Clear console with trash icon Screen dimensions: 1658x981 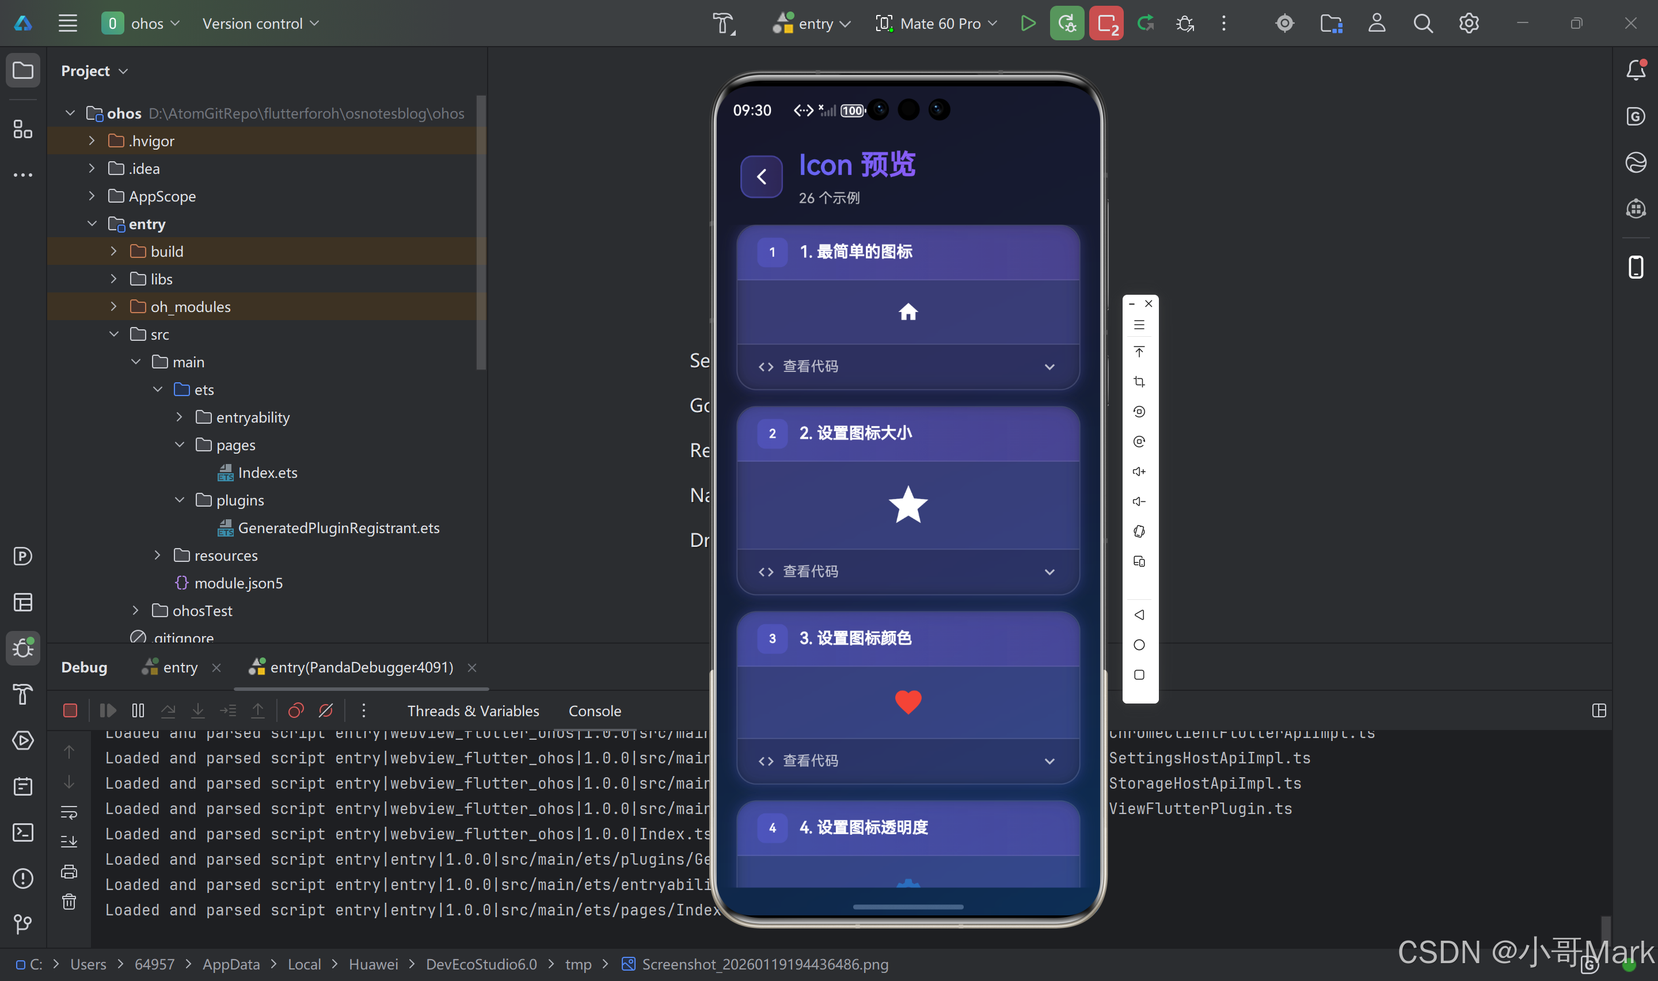pos(69,902)
